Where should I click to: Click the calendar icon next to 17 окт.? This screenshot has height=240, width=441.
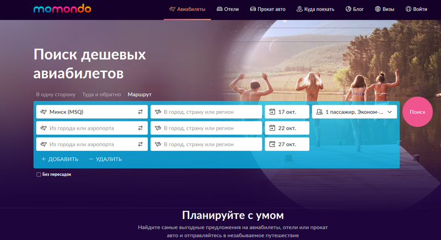[x=272, y=111]
